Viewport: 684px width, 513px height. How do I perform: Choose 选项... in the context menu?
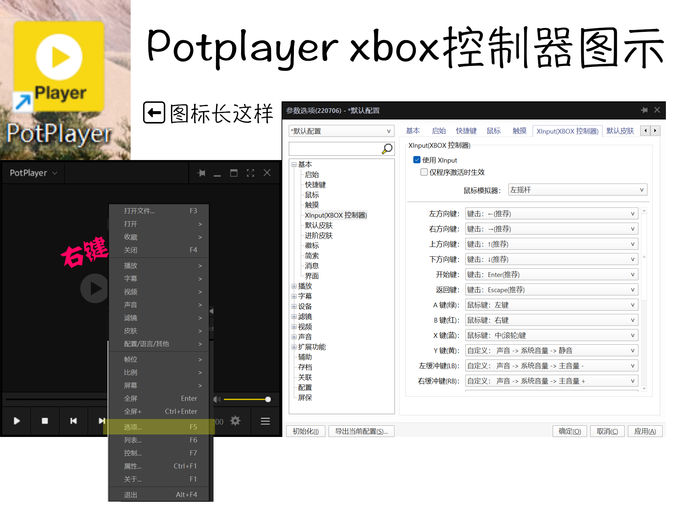(x=159, y=427)
